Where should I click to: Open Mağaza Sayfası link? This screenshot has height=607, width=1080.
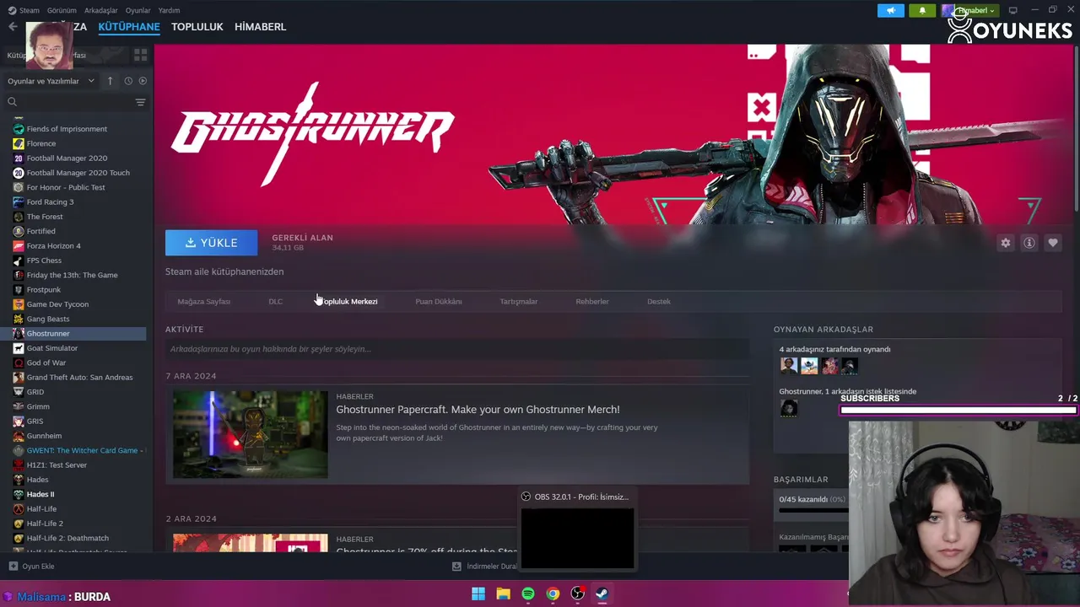[203, 301]
